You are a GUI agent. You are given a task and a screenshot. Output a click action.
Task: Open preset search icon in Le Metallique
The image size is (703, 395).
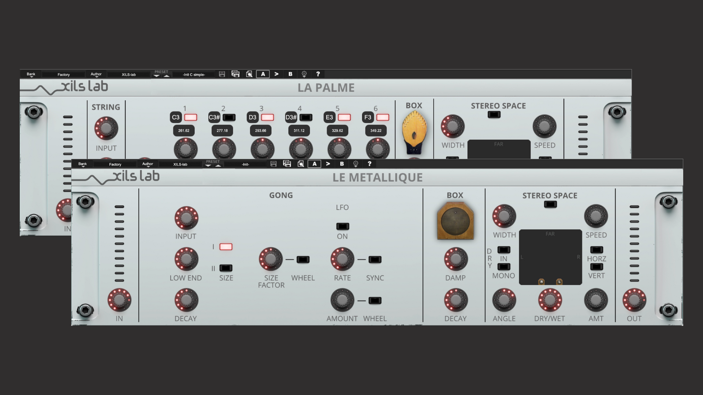tap(301, 164)
